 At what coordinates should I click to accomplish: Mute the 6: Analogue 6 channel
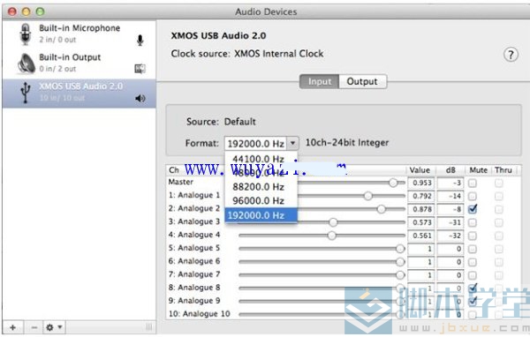point(473,262)
